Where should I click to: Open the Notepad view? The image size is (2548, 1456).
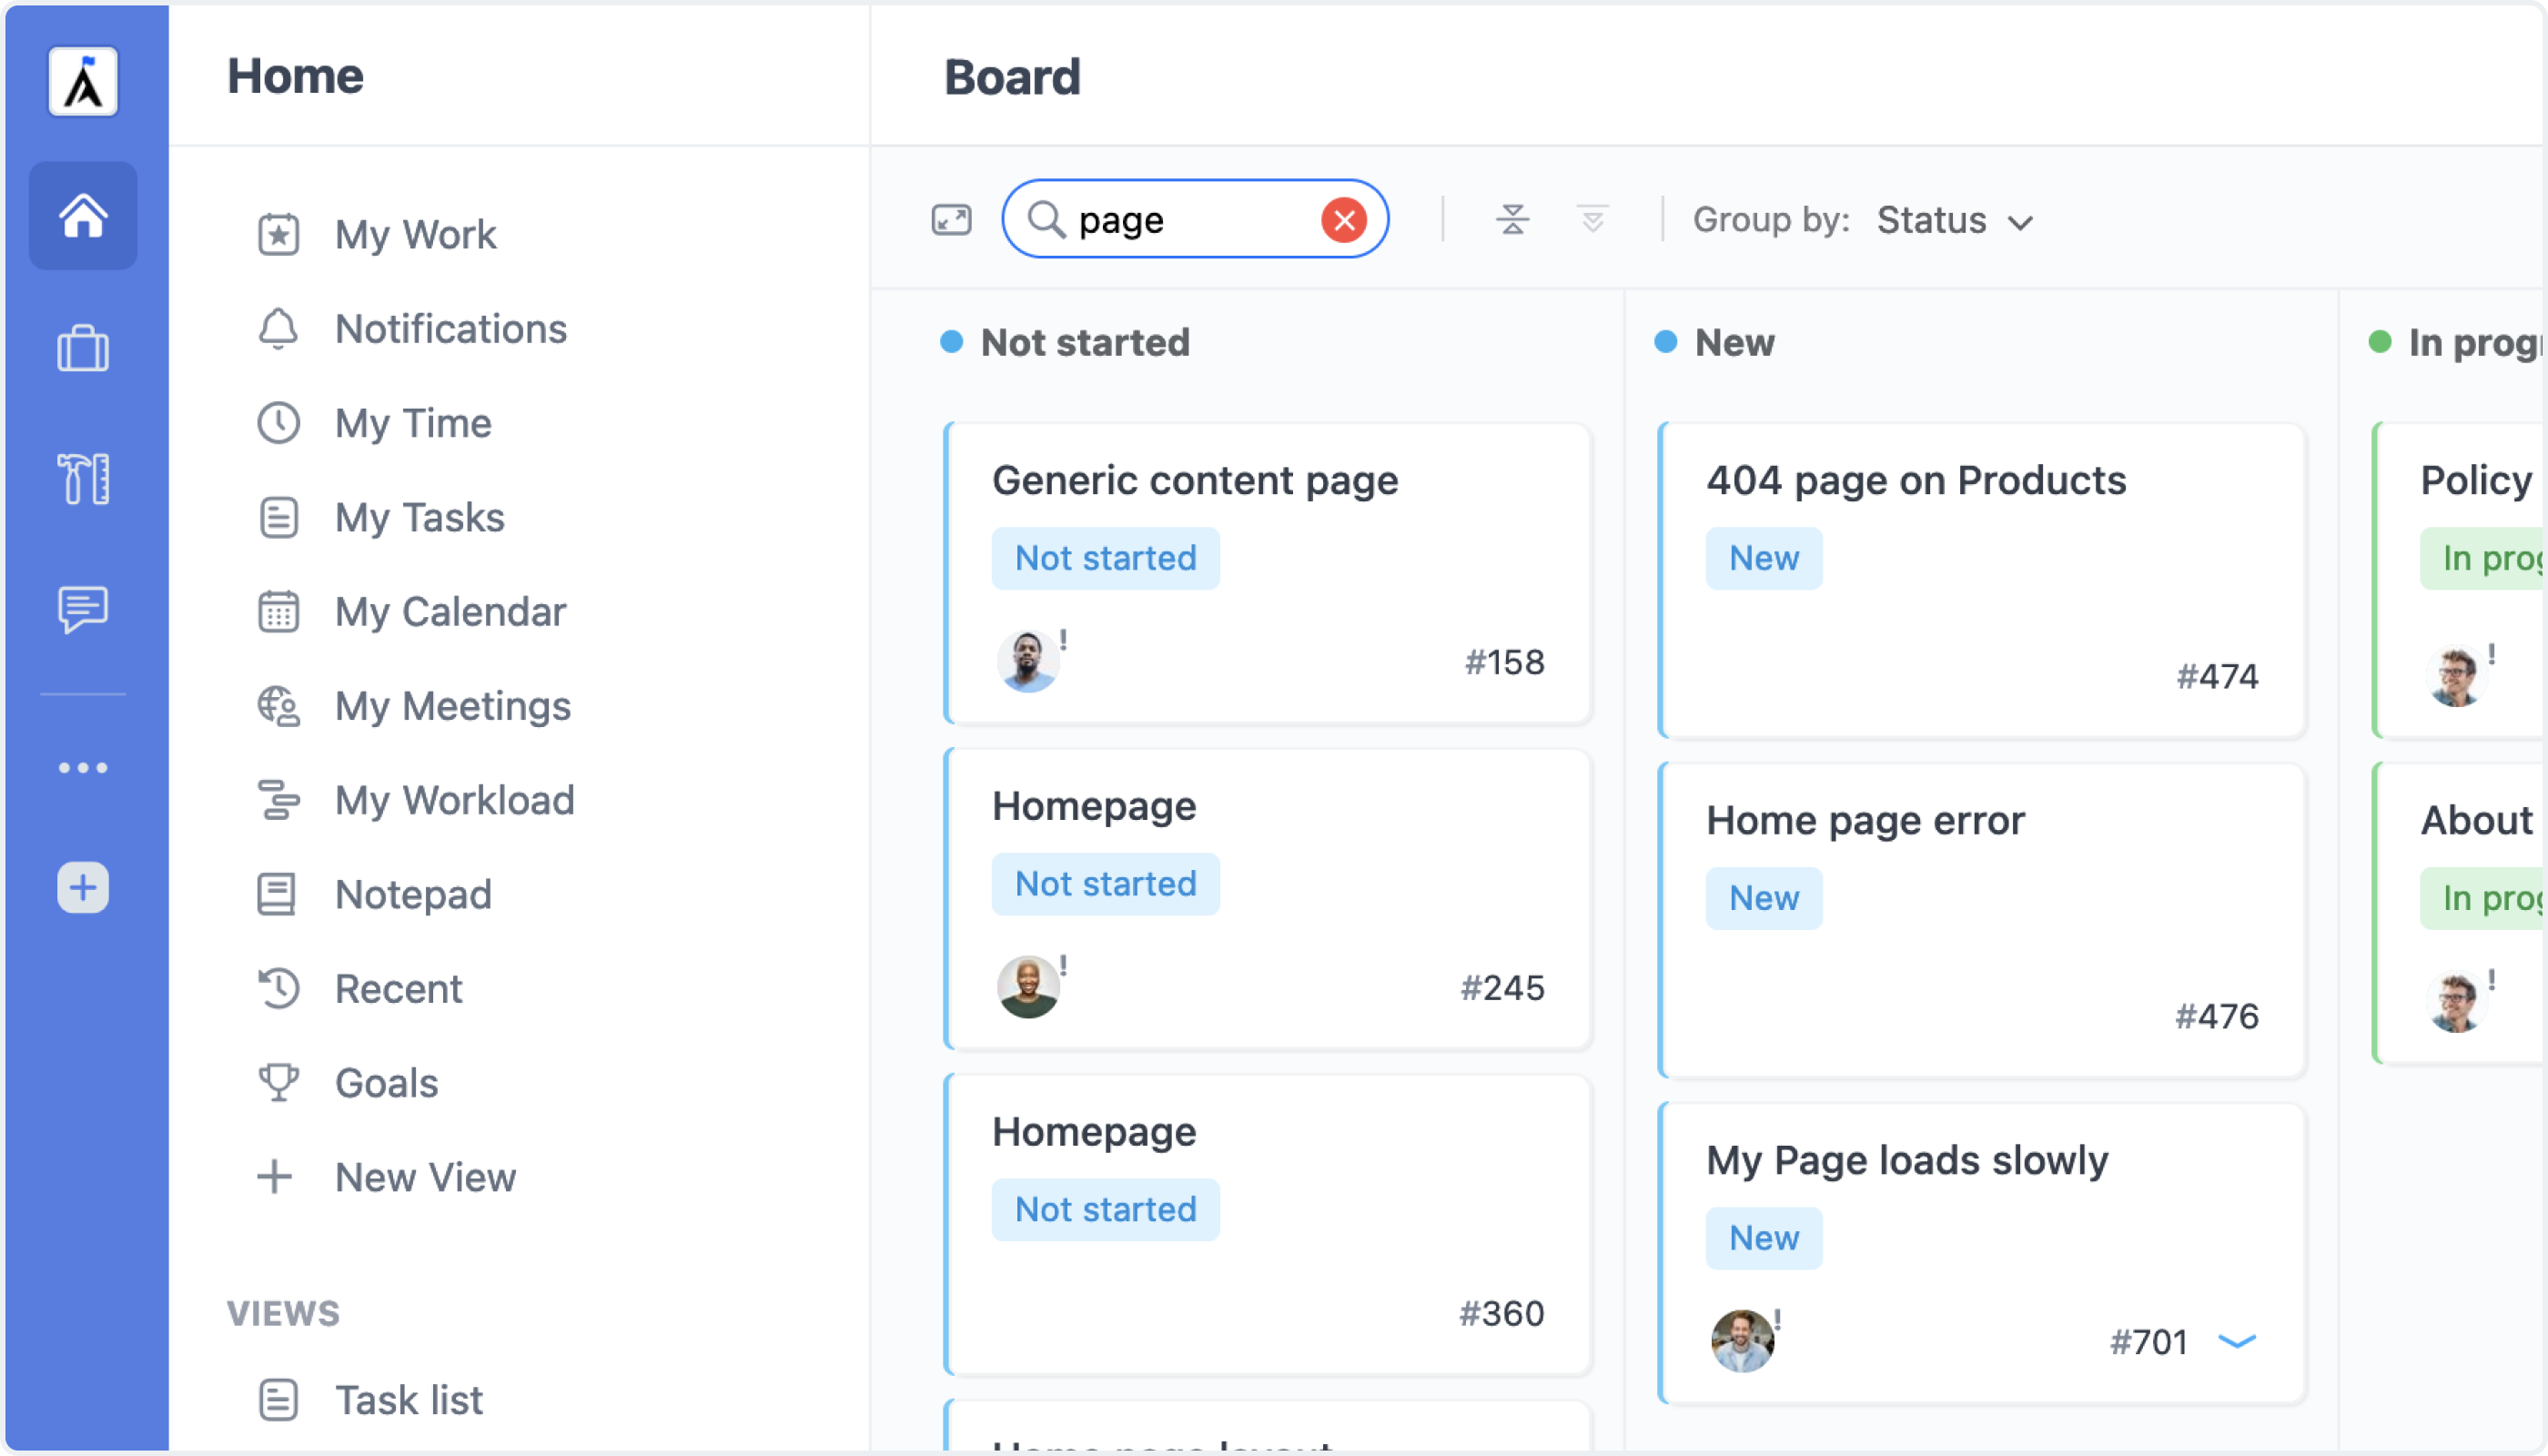point(413,895)
